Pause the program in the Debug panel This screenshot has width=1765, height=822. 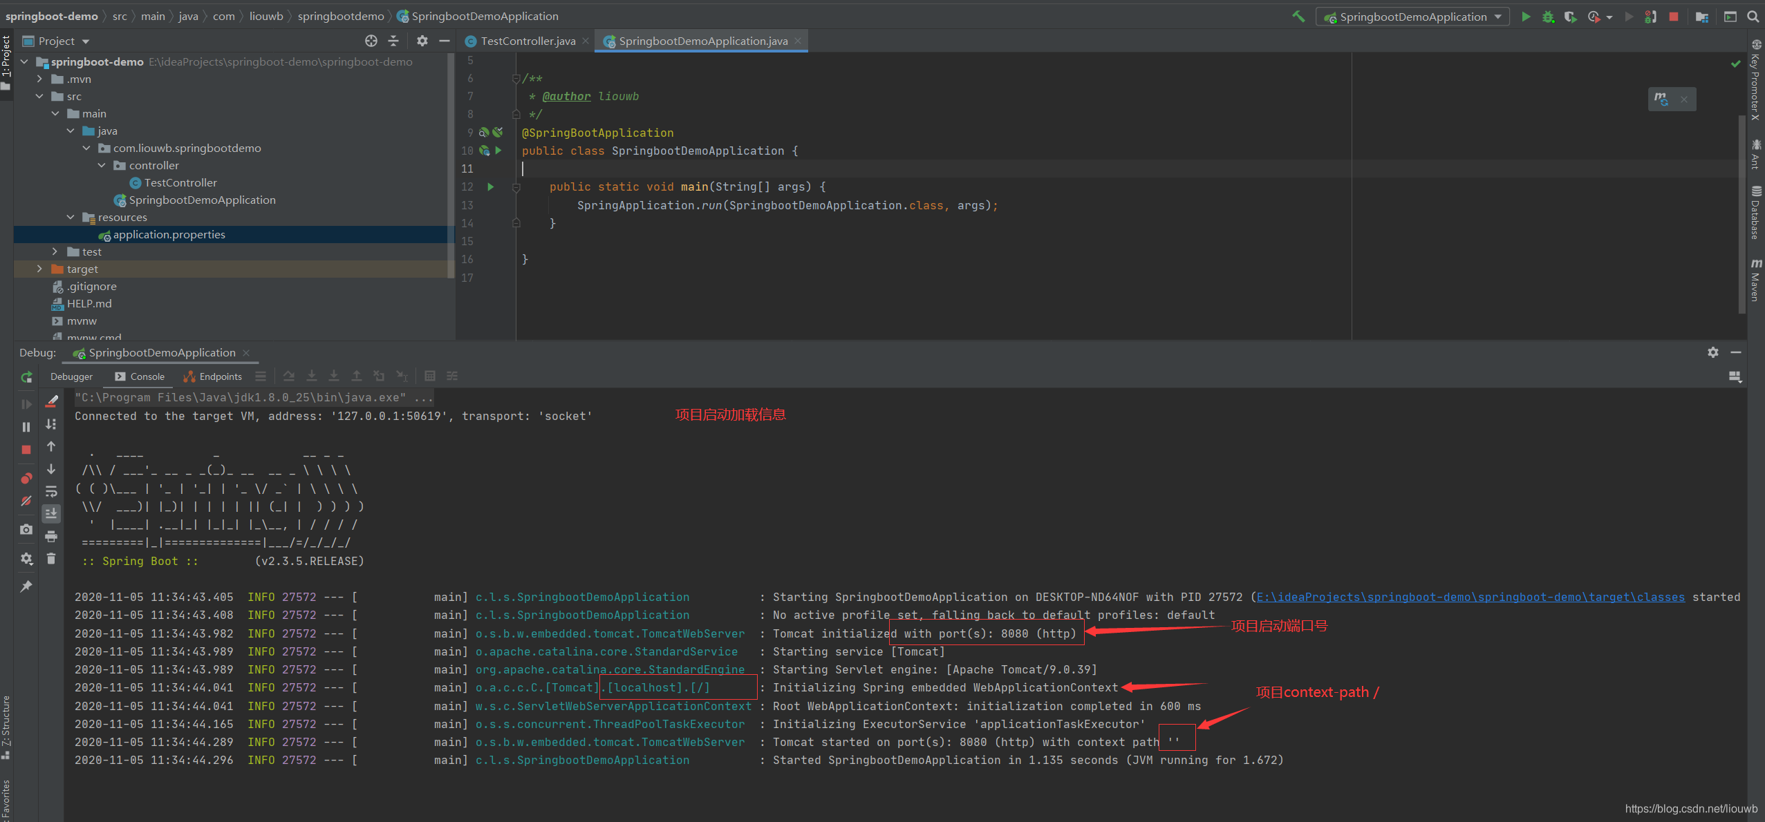click(x=26, y=427)
